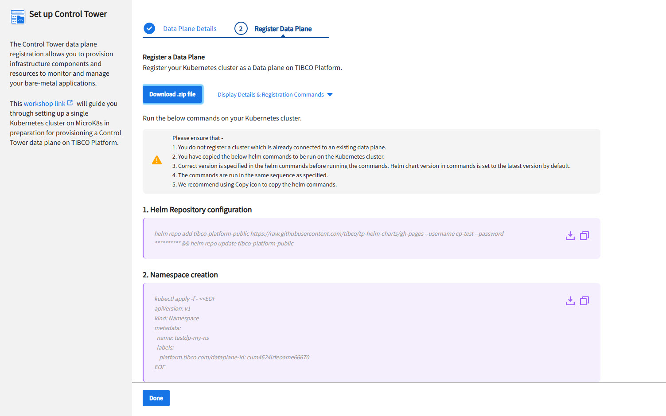Click the yellow warning triangle icon
666x416 pixels.
[x=157, y=160]
